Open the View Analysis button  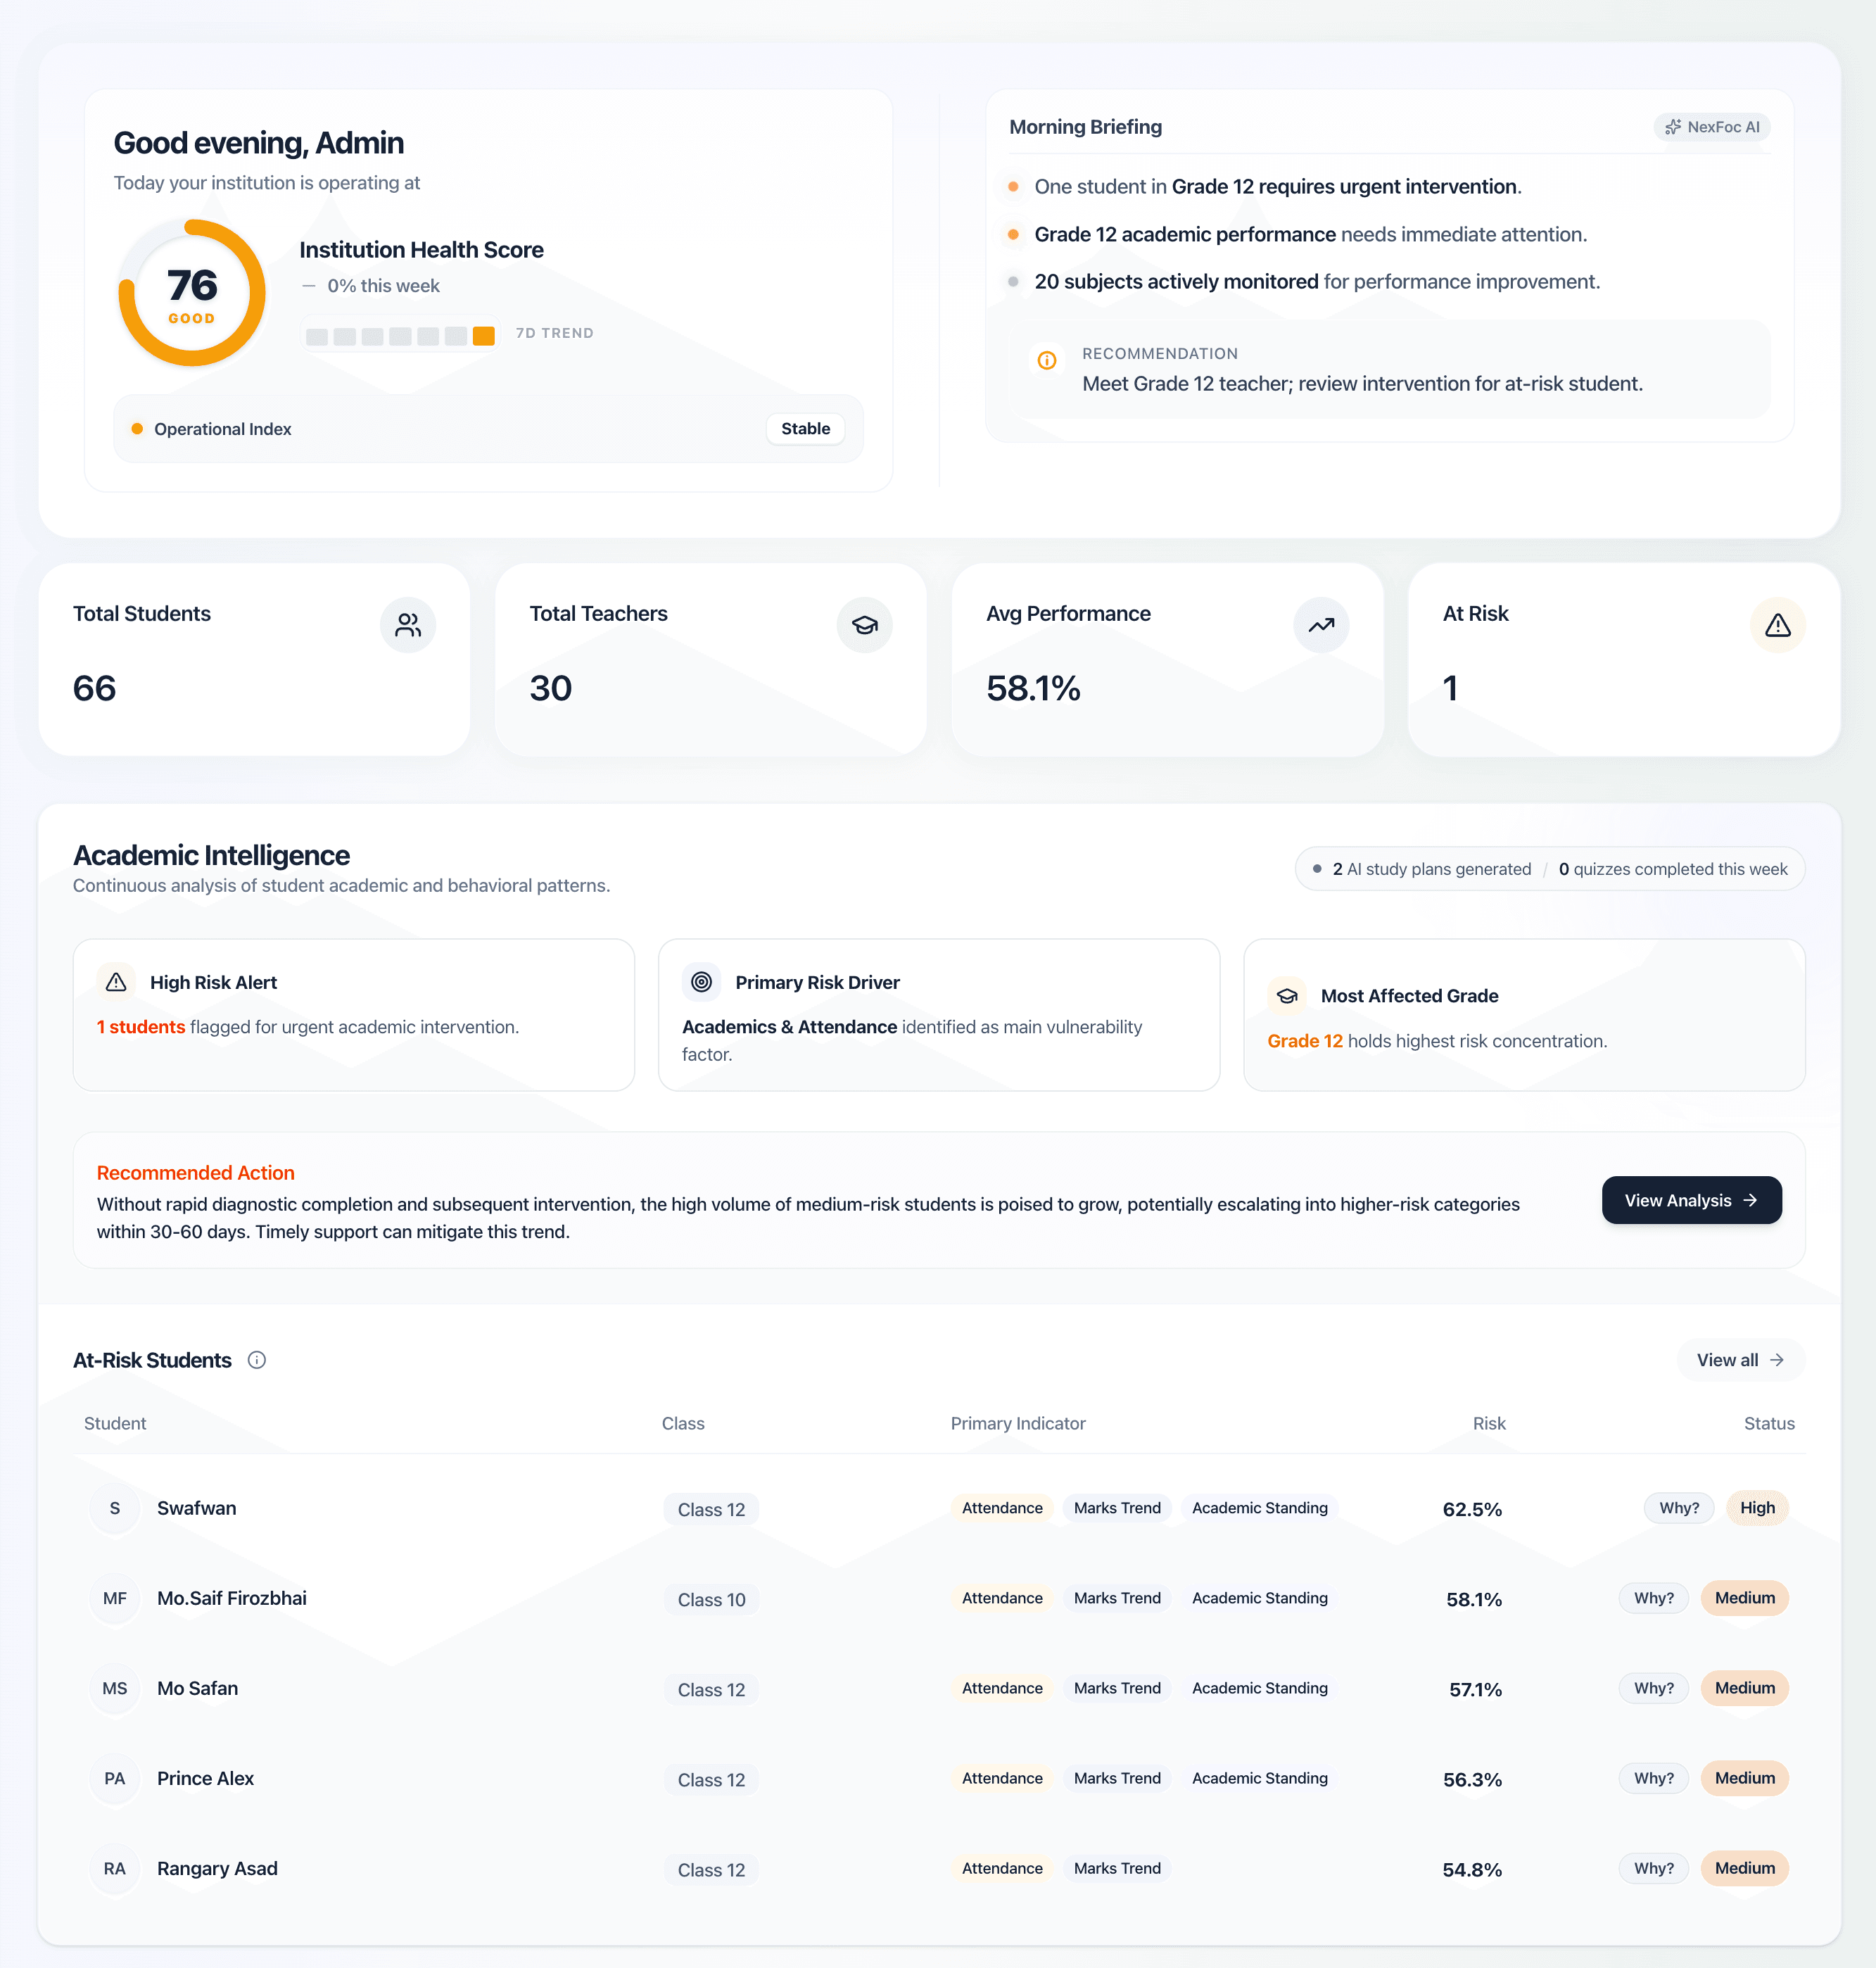pos(1691,1200)
